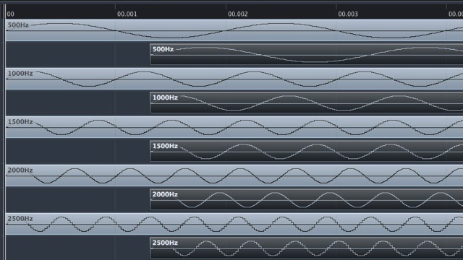This screenshot has width=463, height=260.
Task: Click the dark 500Hz clip name label
Action: [163, 49]
